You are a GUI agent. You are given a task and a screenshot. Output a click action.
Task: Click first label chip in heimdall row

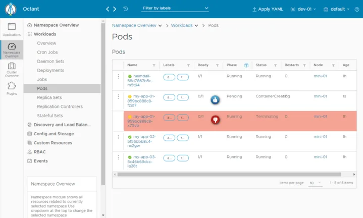[169, 77]
